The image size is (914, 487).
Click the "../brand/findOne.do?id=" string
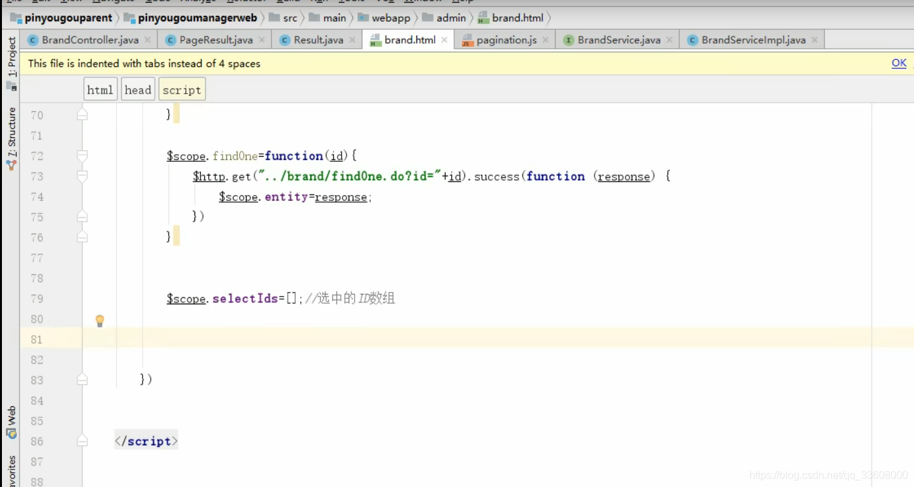(x=349, y=176)
